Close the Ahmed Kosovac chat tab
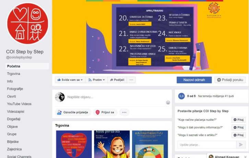This screenshot has width=249, height=158. point(245,157)
